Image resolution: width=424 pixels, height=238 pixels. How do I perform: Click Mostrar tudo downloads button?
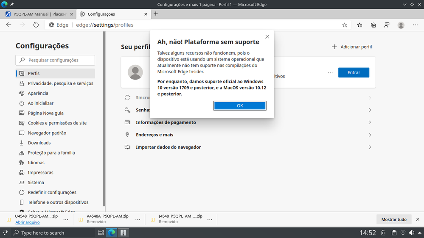tap(394, 219)
